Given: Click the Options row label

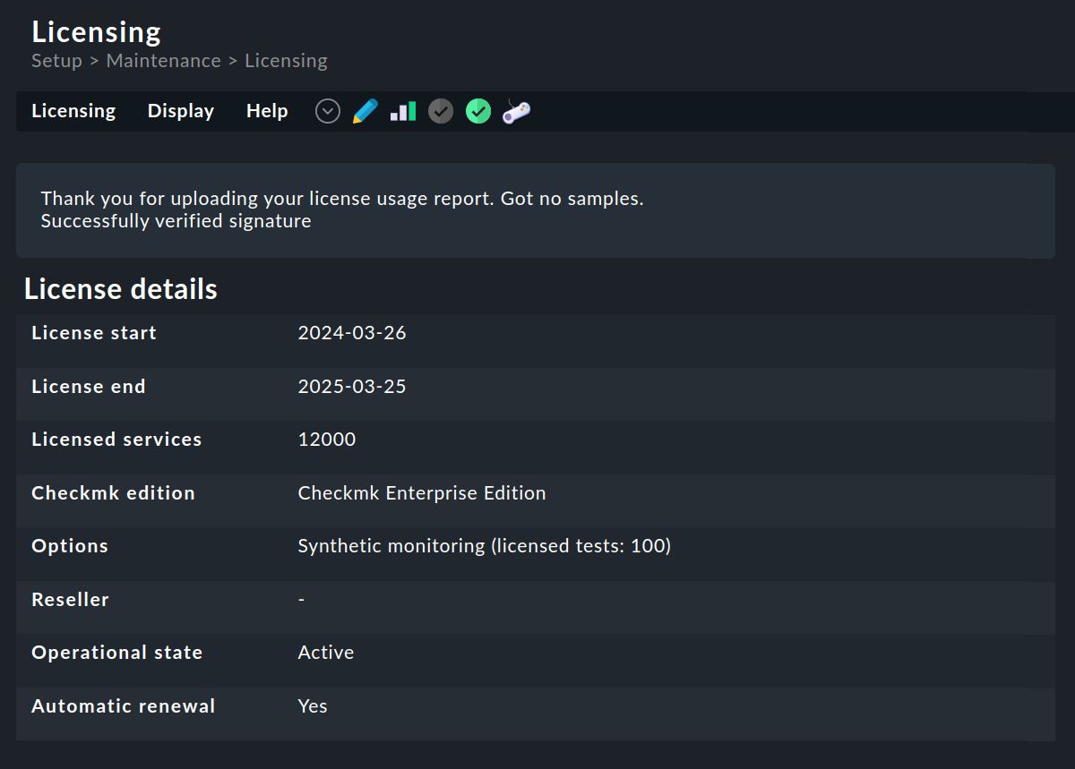Looking at the screenshot, I should pyautogui.click(x=70, y=546).
